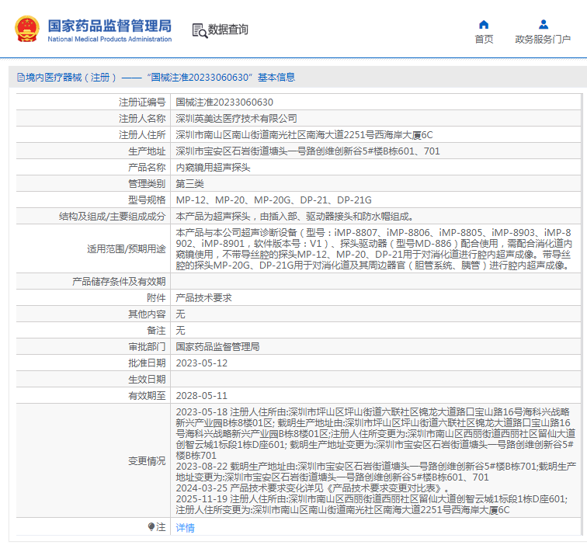Click the 数据查询 magnifier document icon
Screen dimensions: 587x545
pyautogui.click(x=199, y=30)
